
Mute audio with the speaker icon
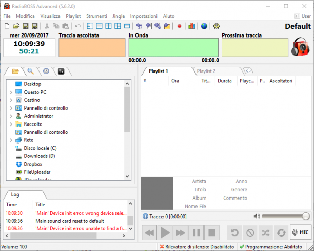coord(257,216)
